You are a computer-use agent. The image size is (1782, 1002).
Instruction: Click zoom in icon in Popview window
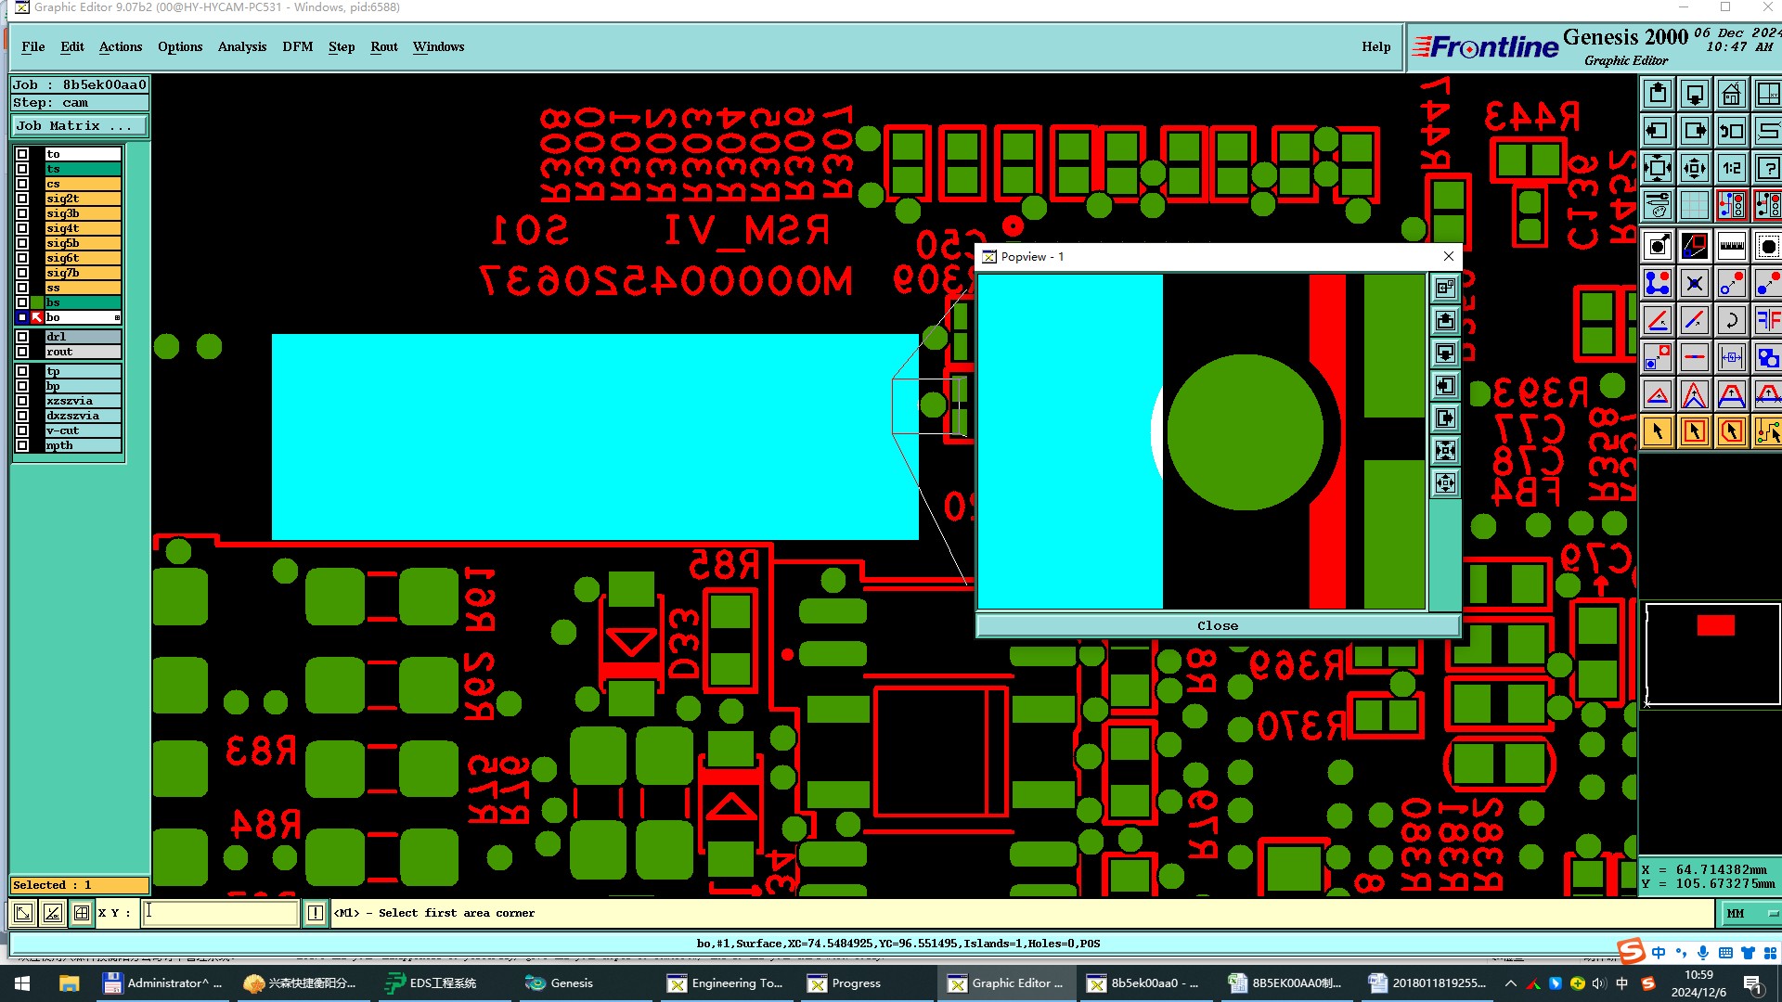(x=1445, y=450)
